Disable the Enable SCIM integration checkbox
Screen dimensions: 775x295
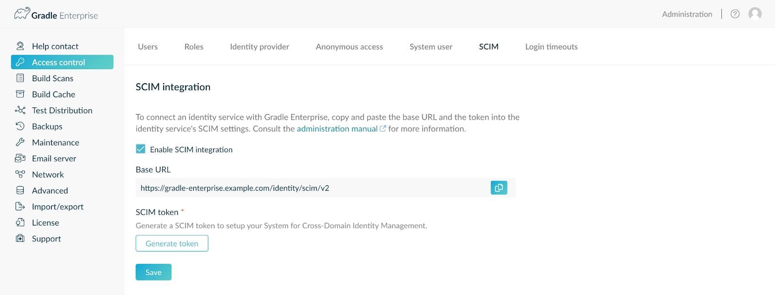(140, 149)
